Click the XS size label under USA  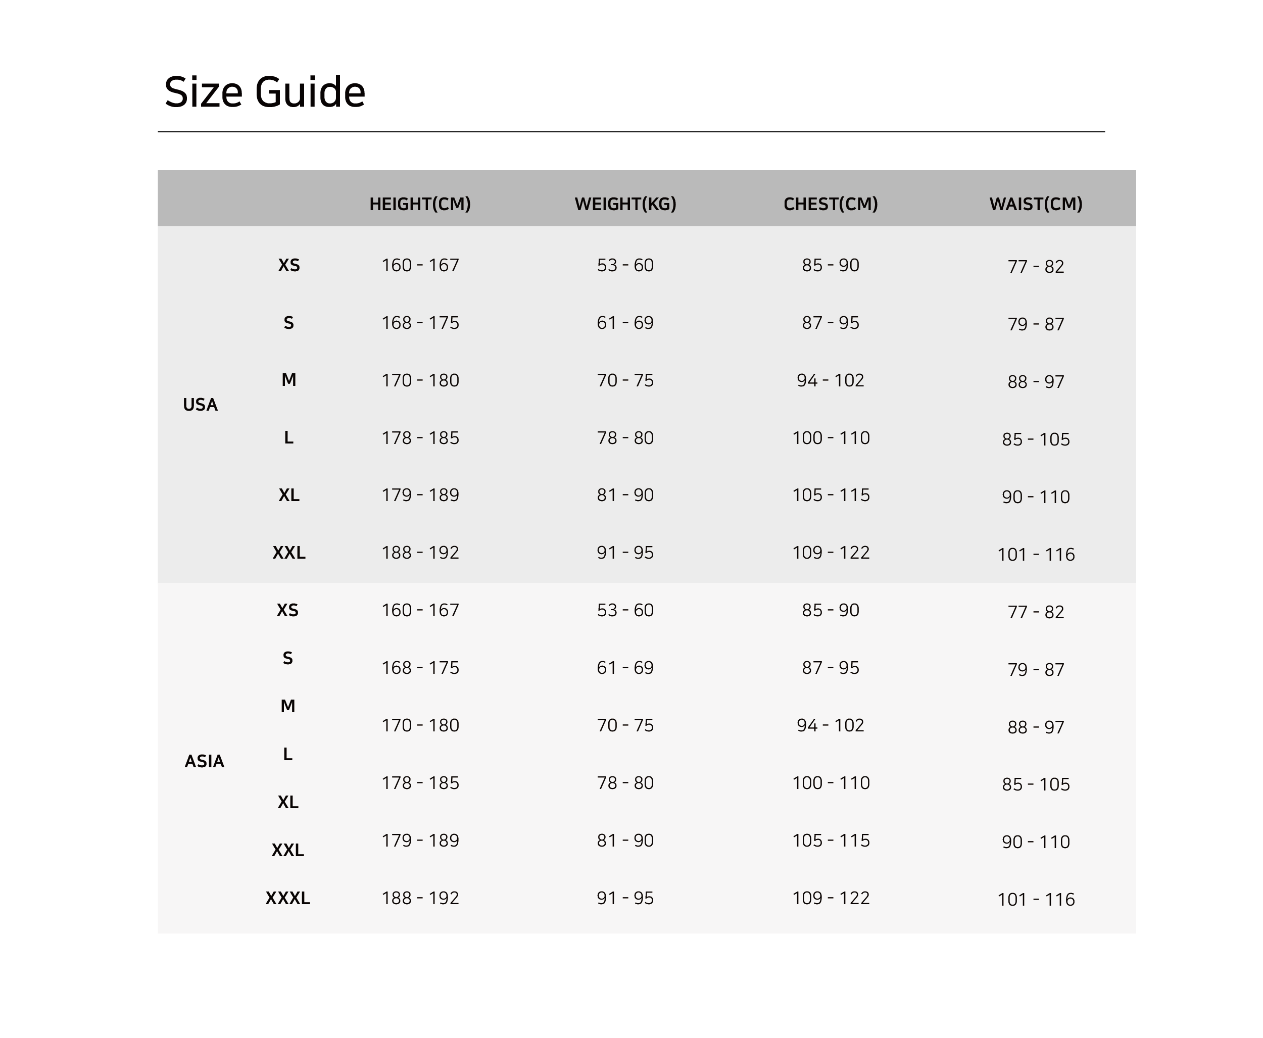pyautogui.click(x=289, y=265)
